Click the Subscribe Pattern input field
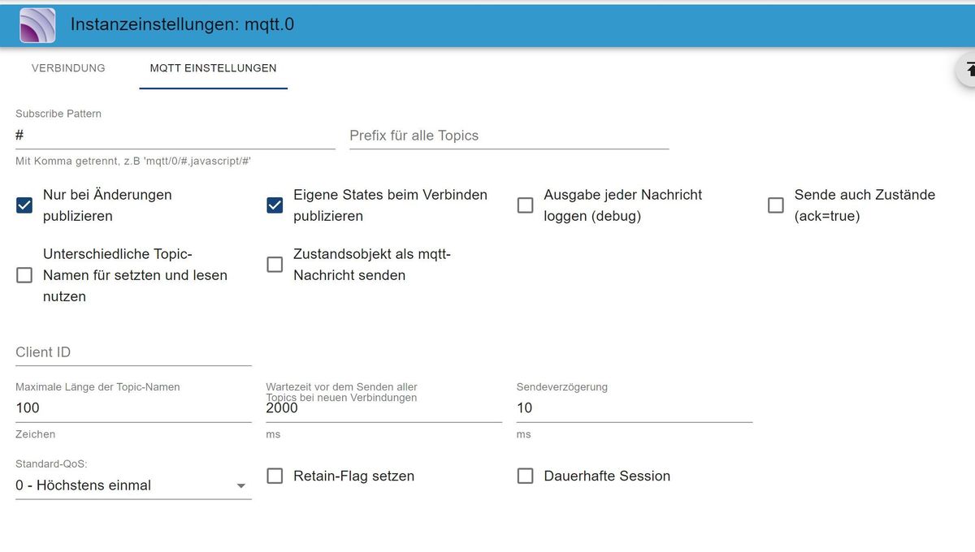975x552 pixels. tap(175, 136)
